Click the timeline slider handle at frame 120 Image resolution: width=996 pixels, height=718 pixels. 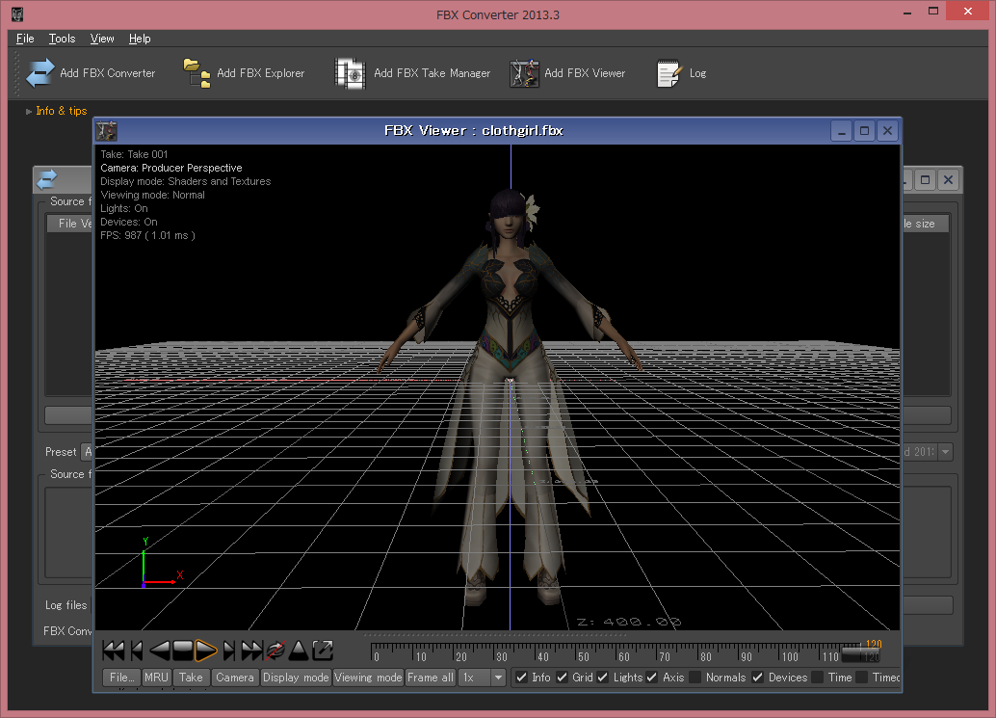(861, 652)
